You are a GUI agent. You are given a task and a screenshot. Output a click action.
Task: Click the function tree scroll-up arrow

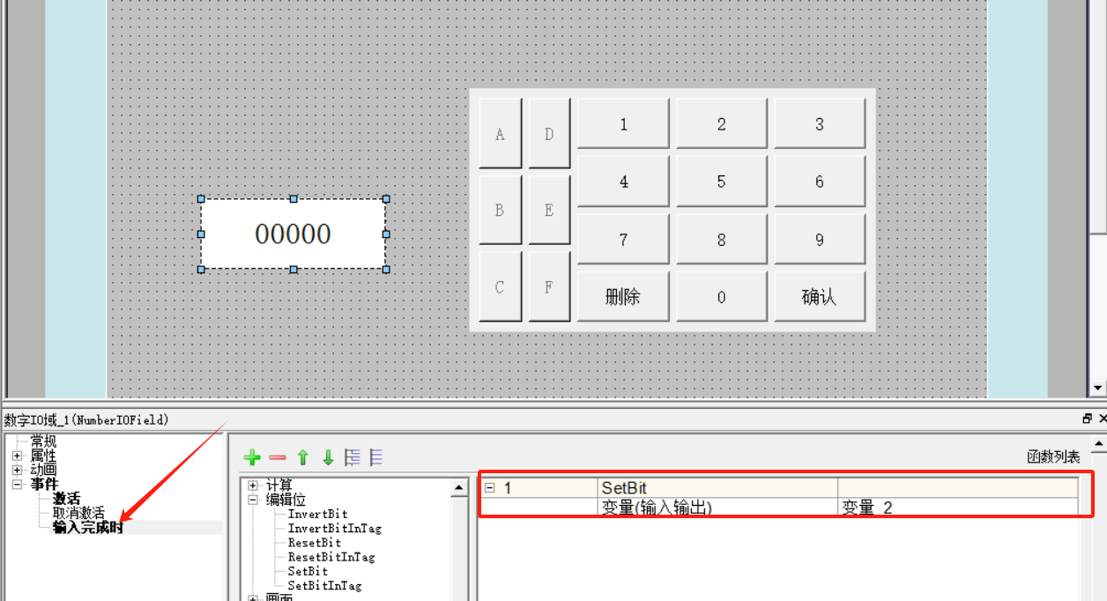(x=460, y=487)
